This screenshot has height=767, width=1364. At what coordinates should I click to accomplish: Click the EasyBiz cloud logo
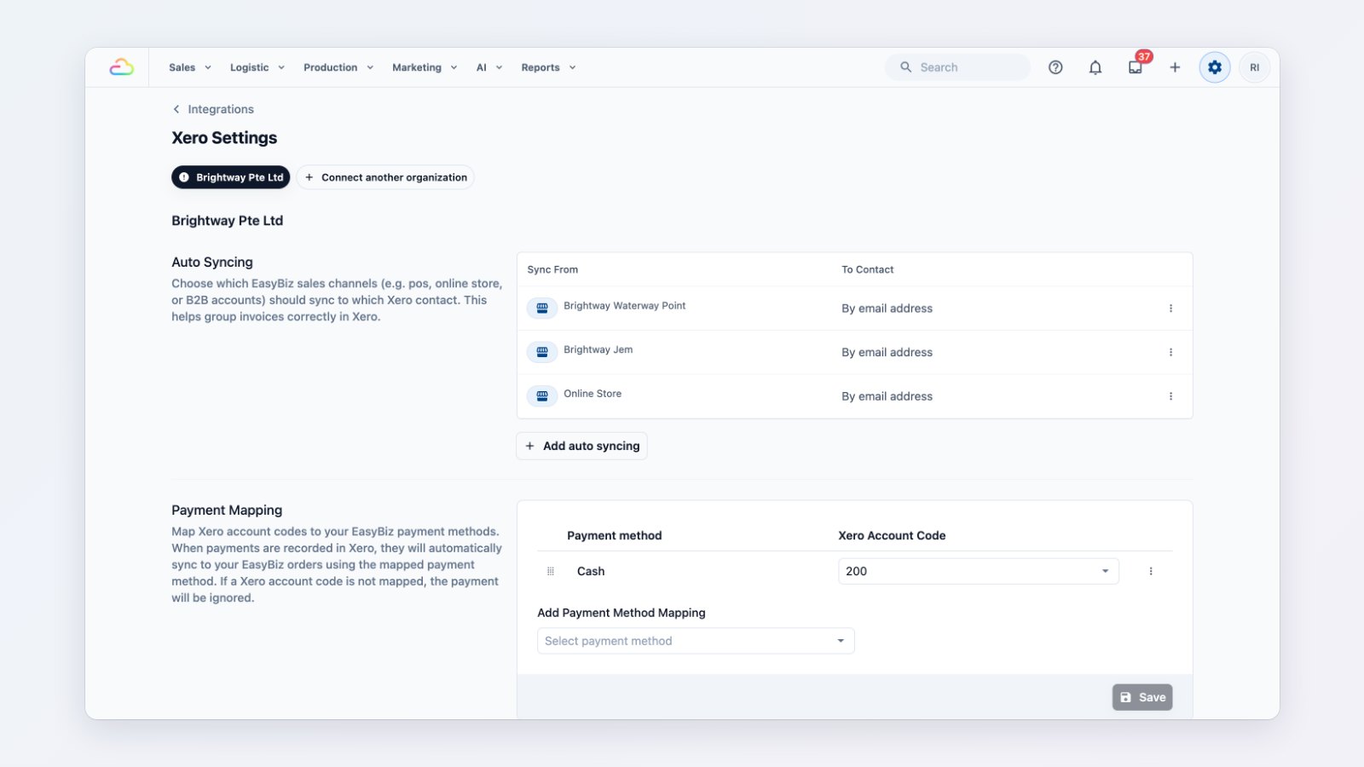(122, 67)
